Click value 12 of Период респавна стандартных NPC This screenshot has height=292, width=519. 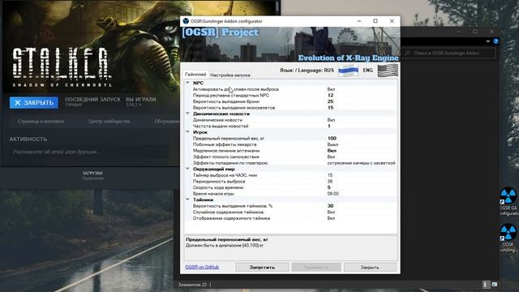point(330,95)
